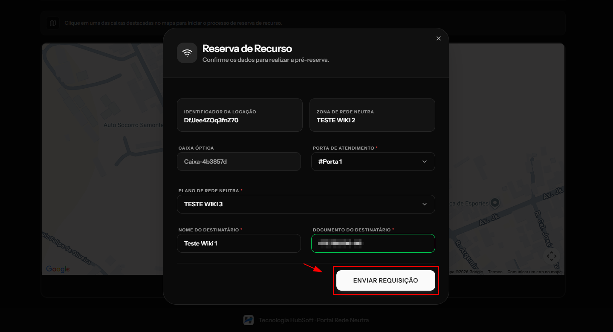Viewport: 613px width, 332px height.
Task: Expand the Porta de Atendimento chevron
Action: [424, 162]
